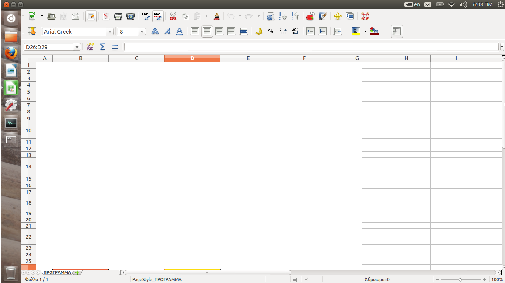
Task: Apply percent number format
Action: tap(271, 32)
